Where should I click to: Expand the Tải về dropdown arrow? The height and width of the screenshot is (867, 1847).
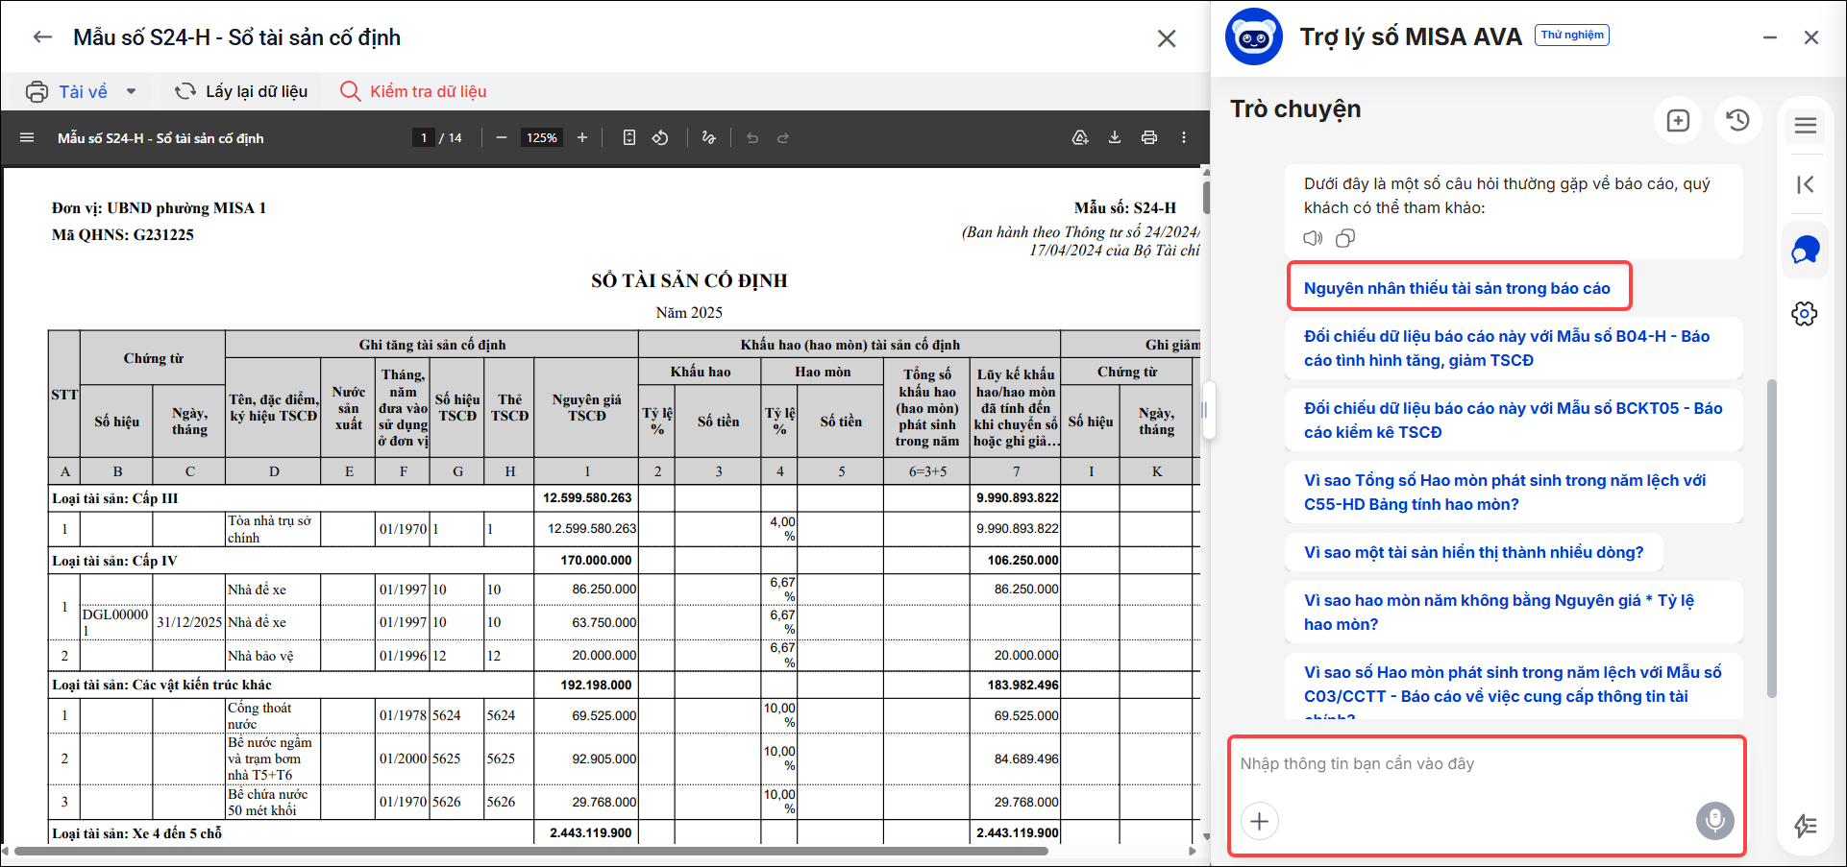132,91
